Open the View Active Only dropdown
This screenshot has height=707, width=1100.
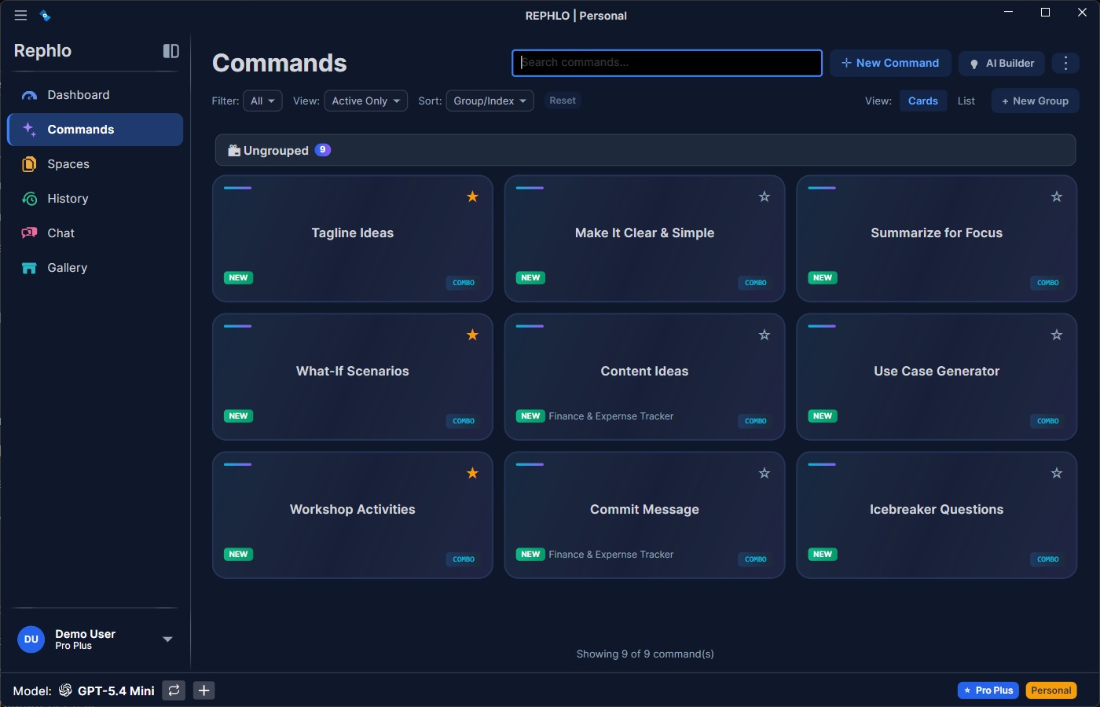click(365, 101)
